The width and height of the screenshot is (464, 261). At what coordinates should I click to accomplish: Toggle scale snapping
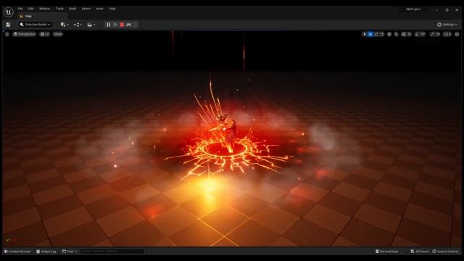pos(432,34)
